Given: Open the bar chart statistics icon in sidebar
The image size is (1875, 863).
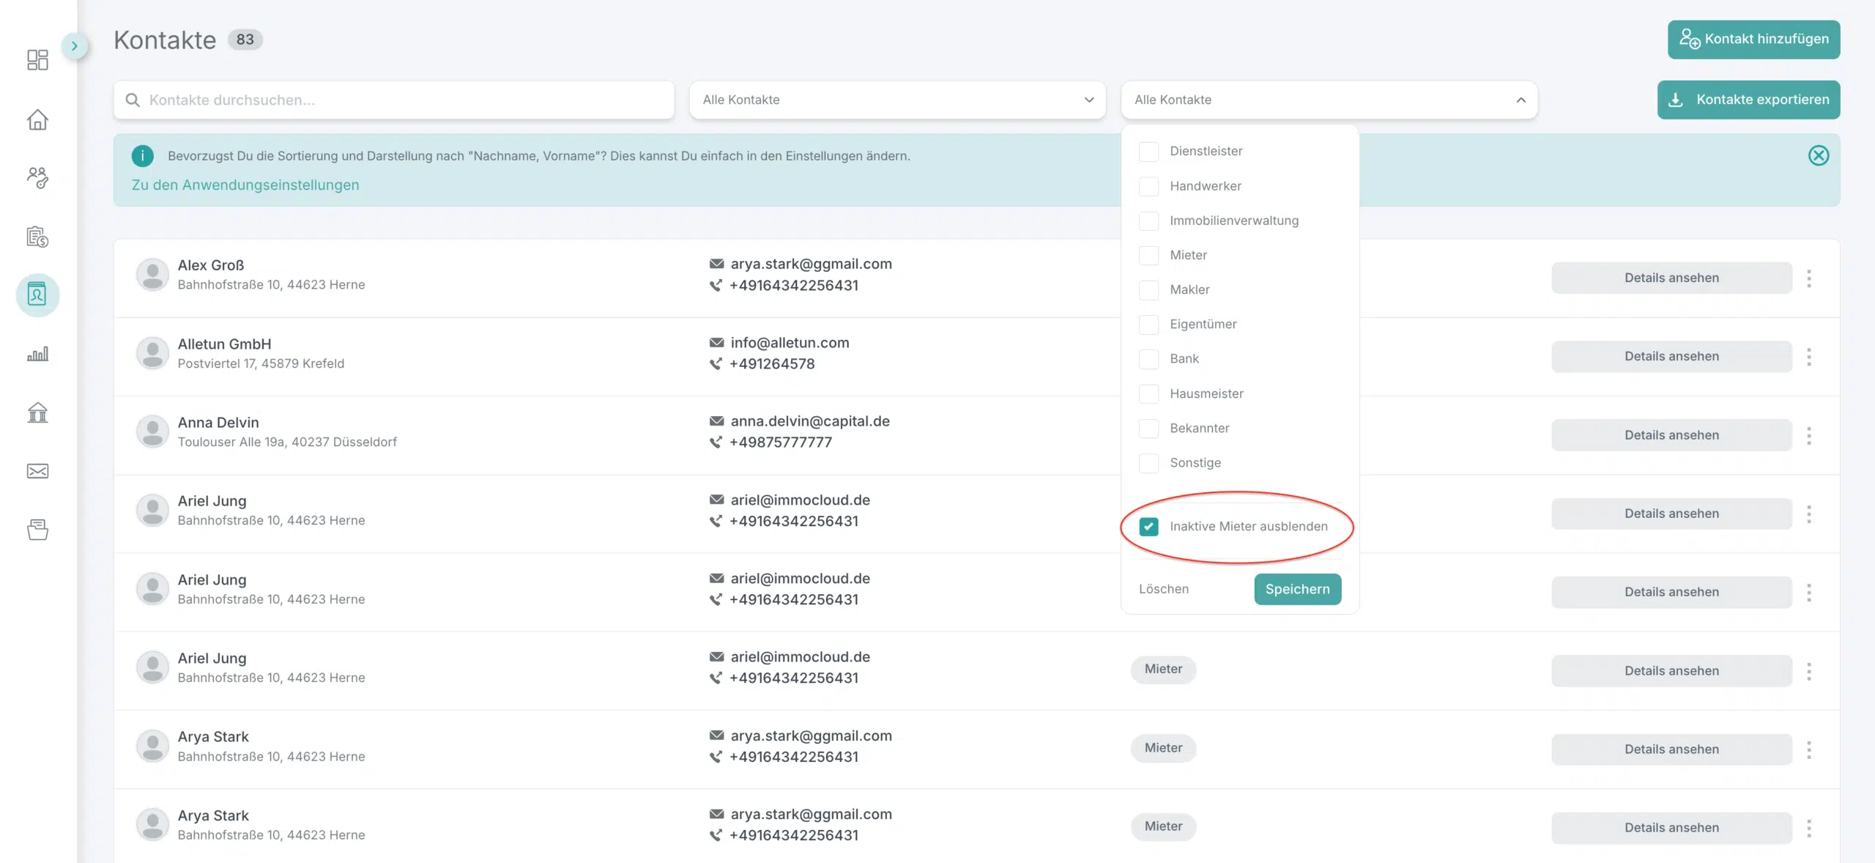Looking at the screenshot, I should [37, 354].
